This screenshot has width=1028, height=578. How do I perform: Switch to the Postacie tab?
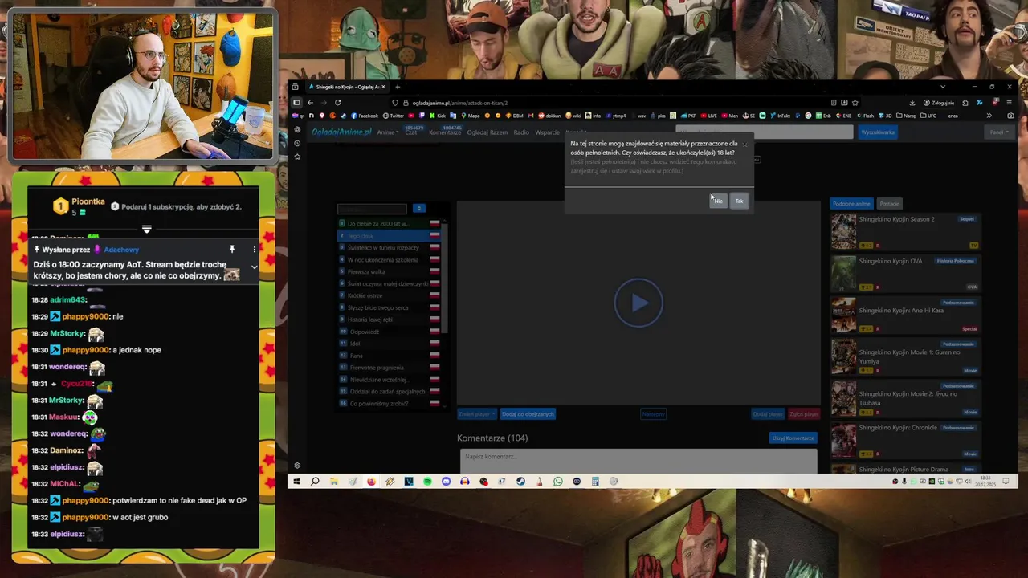[x=889, y=204]
